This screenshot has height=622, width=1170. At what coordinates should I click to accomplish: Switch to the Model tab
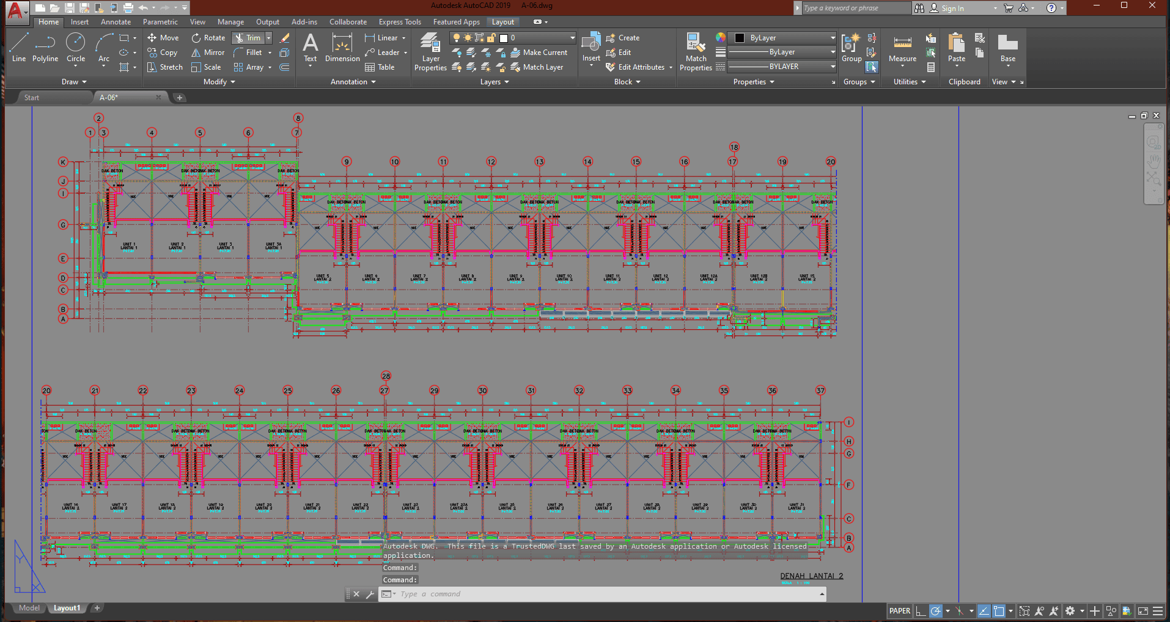coord(29,608)
